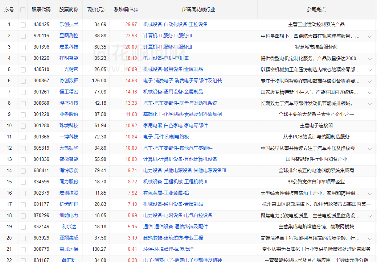Open stock link 杭齿前进

coord(69,204)
